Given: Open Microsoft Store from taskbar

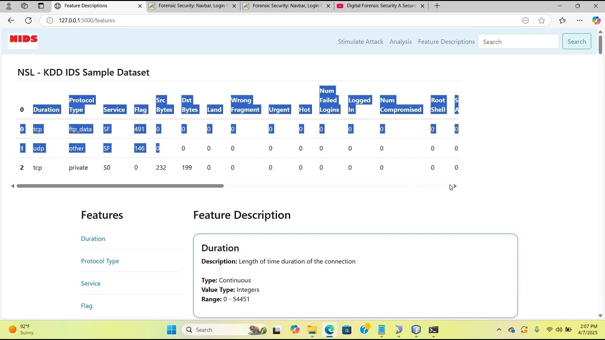Looking at the screenshot, I should pos(347,330).
